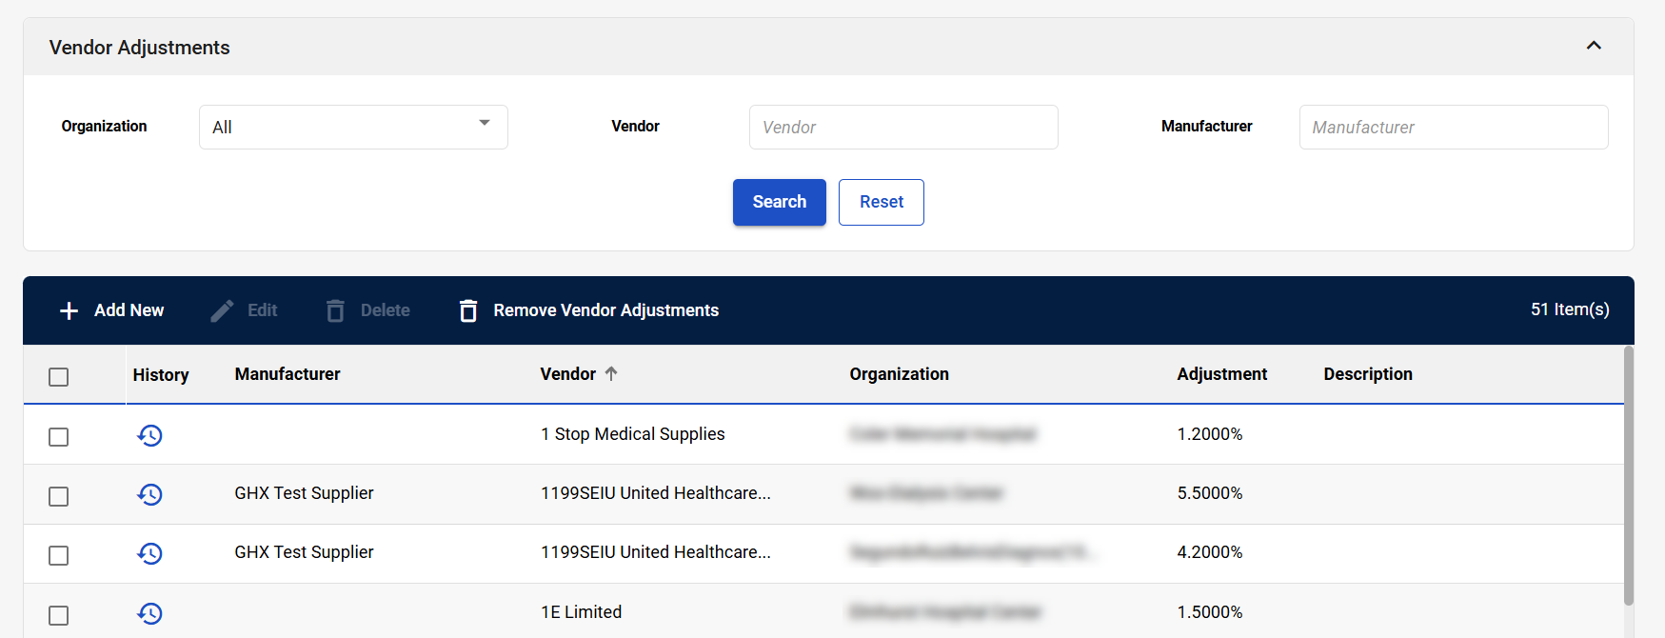Sort the table by the Vendor column
This screenshot has height=638, width=1665.
point(568,374)
